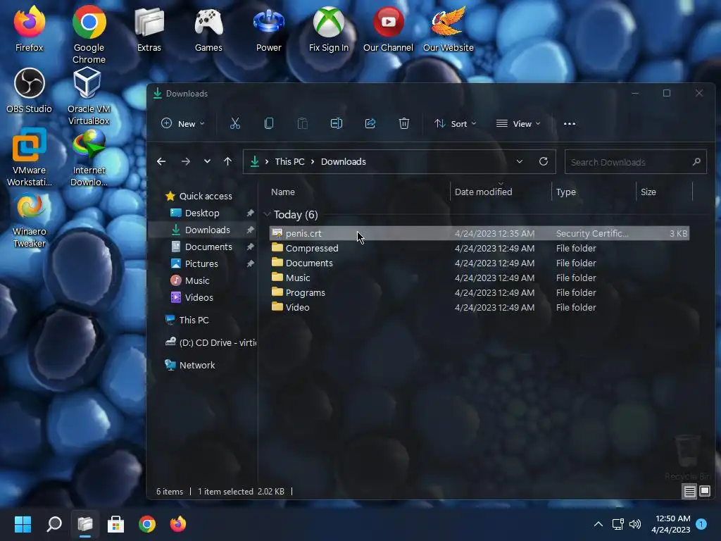Open taskbar Search magnifier
This screenshot has width=721, height=541.
[54, 524]
